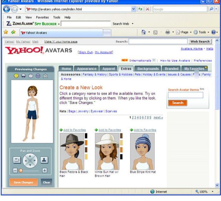Click the ZoneAlarm logo icon

pyautogui.click(x=9, y=24)
